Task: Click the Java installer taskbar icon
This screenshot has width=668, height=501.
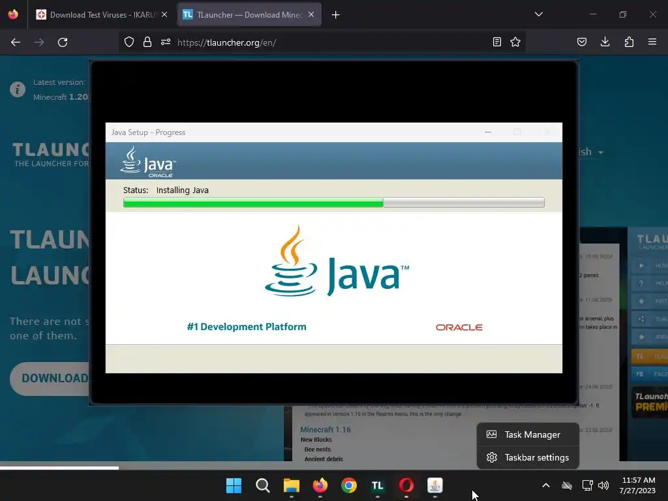Action: coord(435,485)
